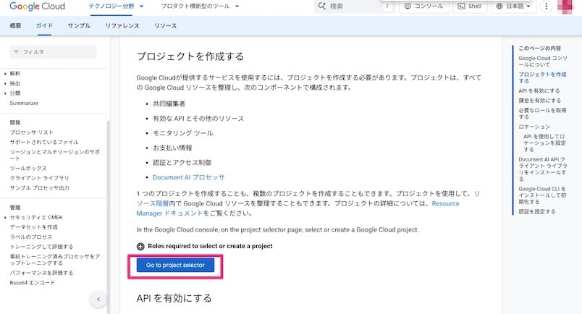Open Base64 エンコード sidebar item

33,283
